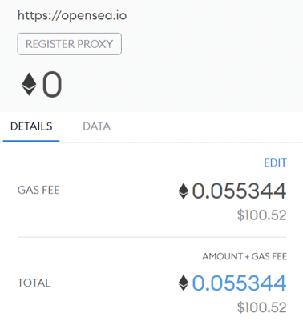Image resolution: width=303 pixels, height=325 pixels.
Task: Click the Ethereum icon next to gas fee value
Action: [x=184, y=191]
